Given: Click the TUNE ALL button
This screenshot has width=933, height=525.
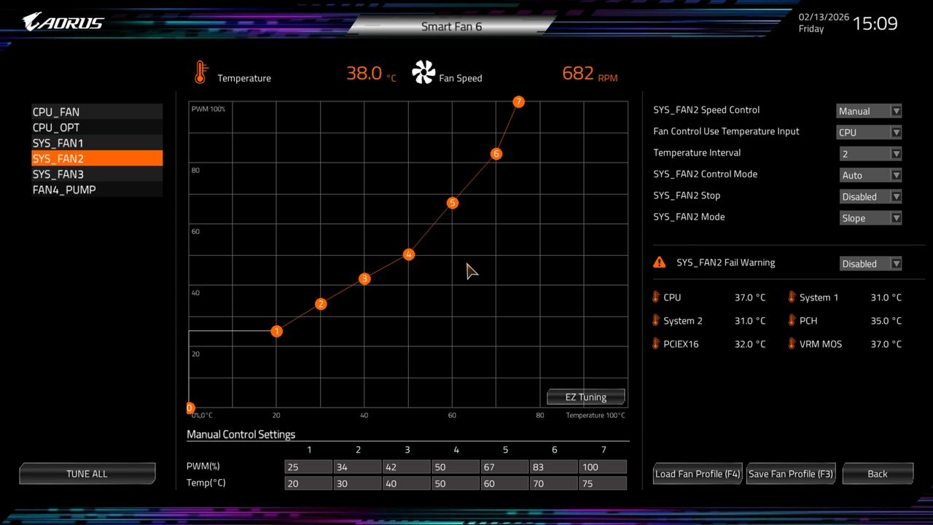Looking at the screenshot, I should [x=87, y=473].
